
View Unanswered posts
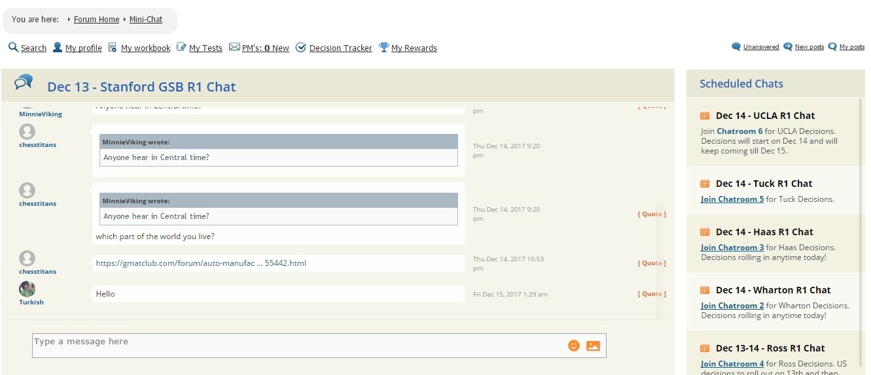click(x=760, y=47)
